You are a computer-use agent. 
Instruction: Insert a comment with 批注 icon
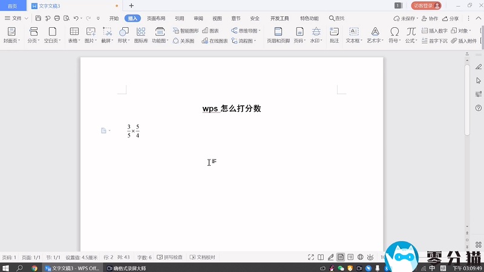334,31
